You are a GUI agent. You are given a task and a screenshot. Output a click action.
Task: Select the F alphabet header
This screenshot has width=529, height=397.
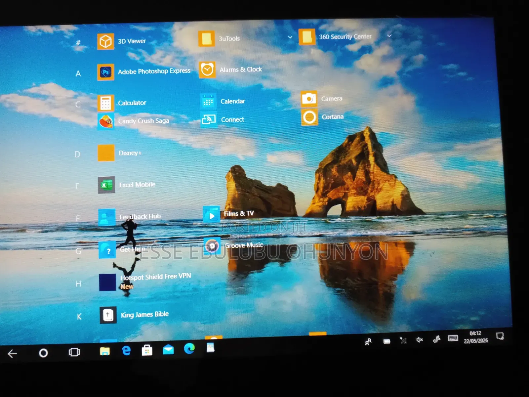[x=78, y=218]
